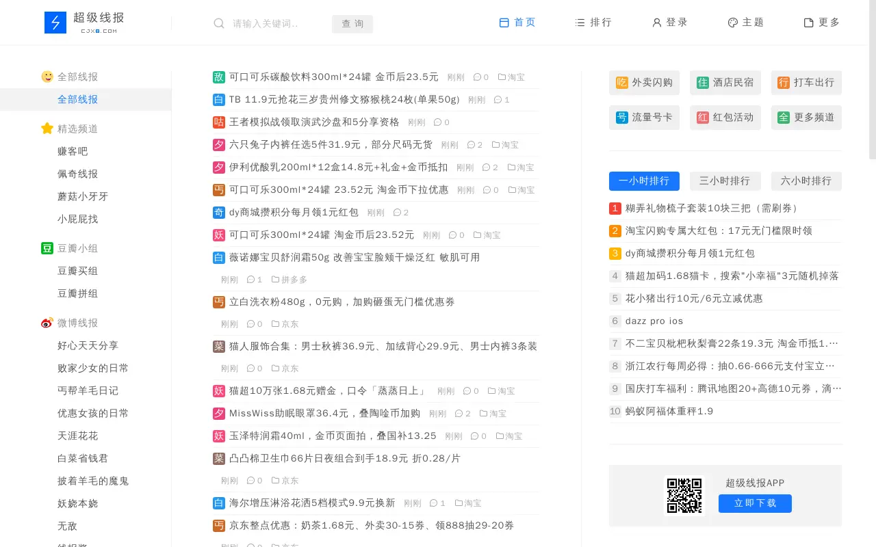Open post 海尔增压淋浴花洒5档模式9.9元换新
The height and width of the screenshot is (547, 876).
click(312, 503)
